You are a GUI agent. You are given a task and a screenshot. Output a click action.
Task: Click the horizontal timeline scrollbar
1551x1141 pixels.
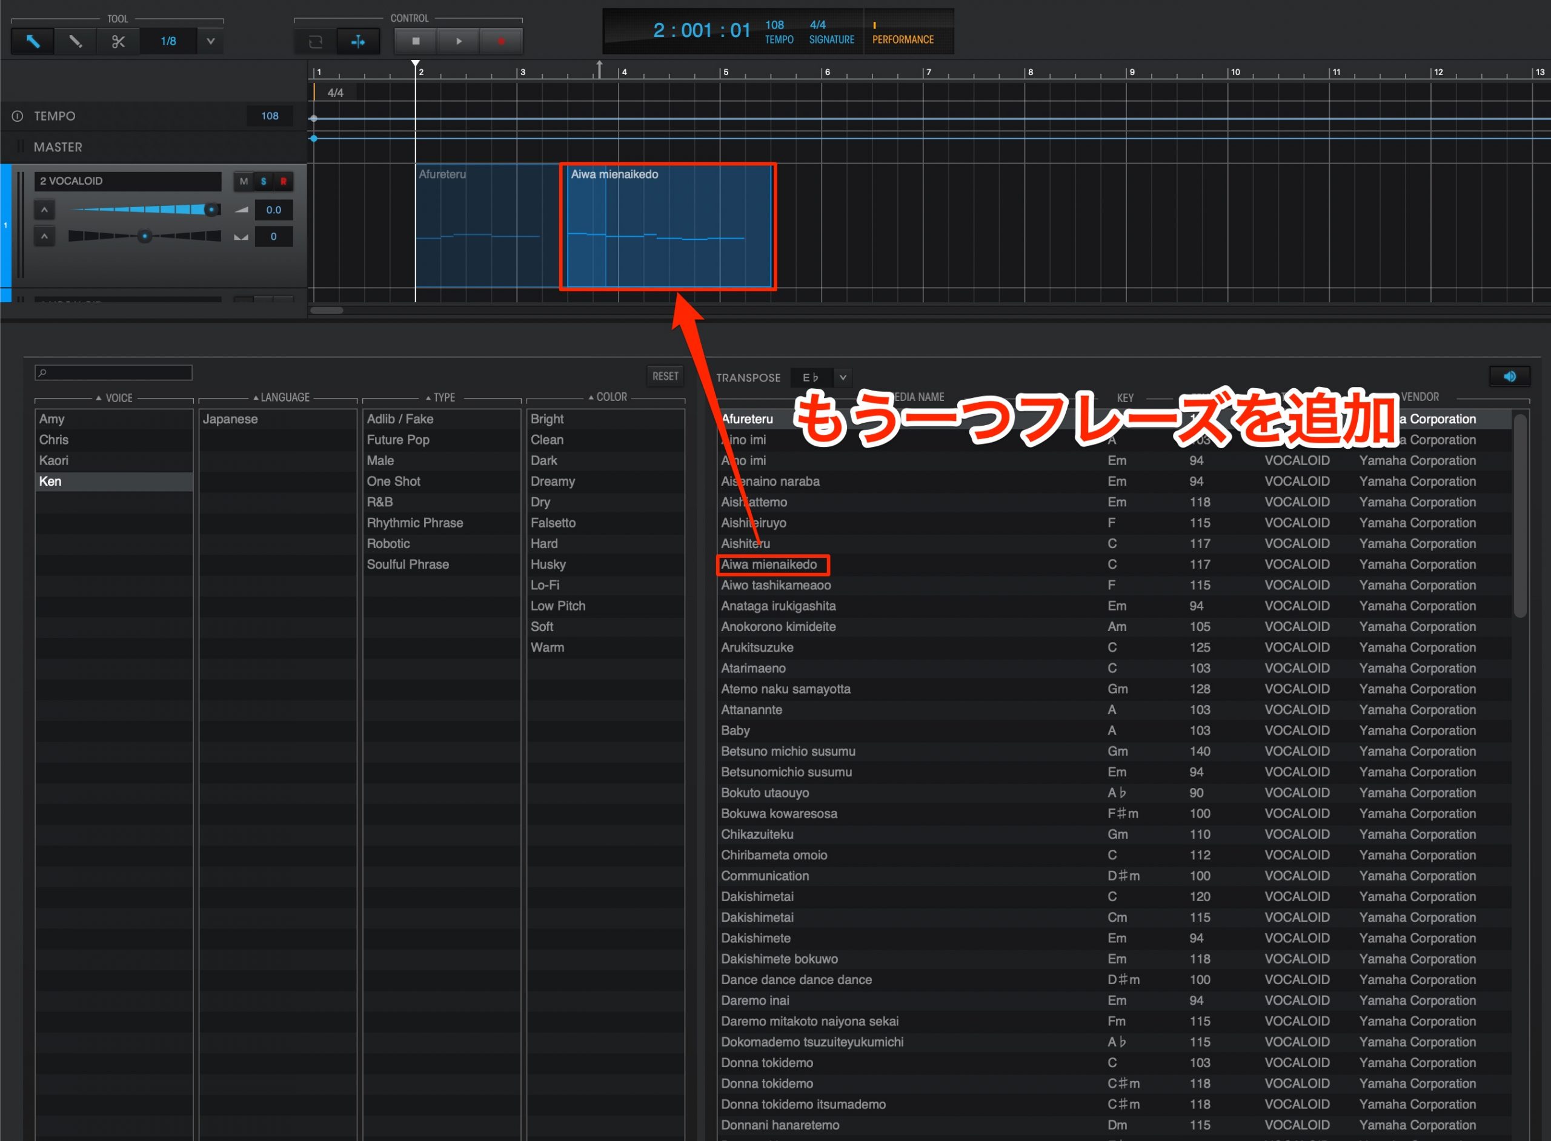327,311
